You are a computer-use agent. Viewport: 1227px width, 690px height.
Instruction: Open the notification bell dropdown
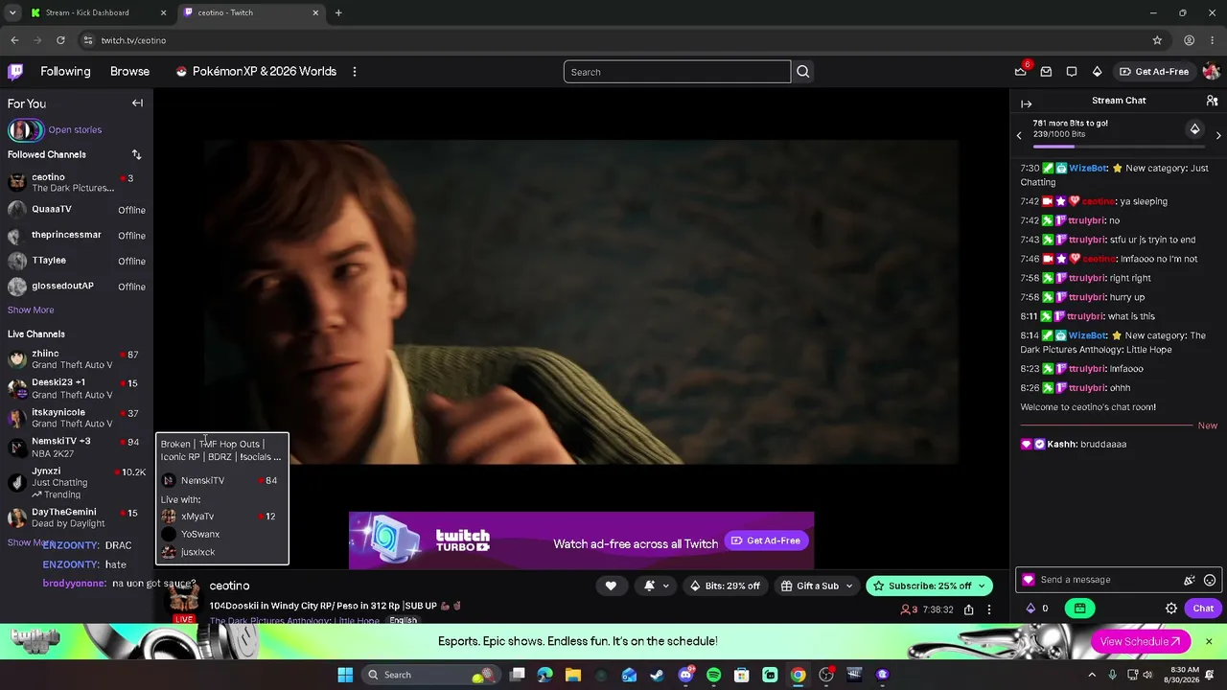pos(655,586)
